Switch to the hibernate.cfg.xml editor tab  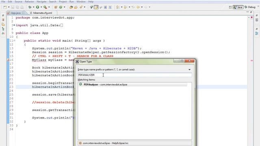(x=43, y=13)
